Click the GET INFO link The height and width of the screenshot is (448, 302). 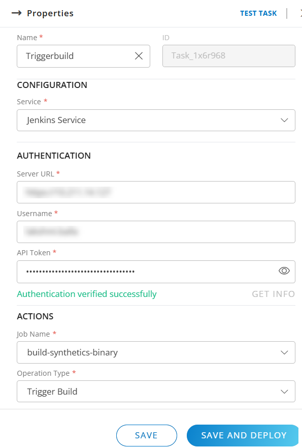pos(273,294)
